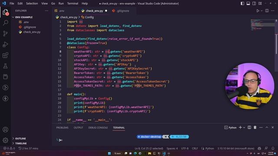Close the terminal panel
This screenshot has height=156, width=278.
click(x=272, y=127)
